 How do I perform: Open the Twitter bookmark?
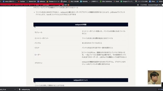coord(160,2)
